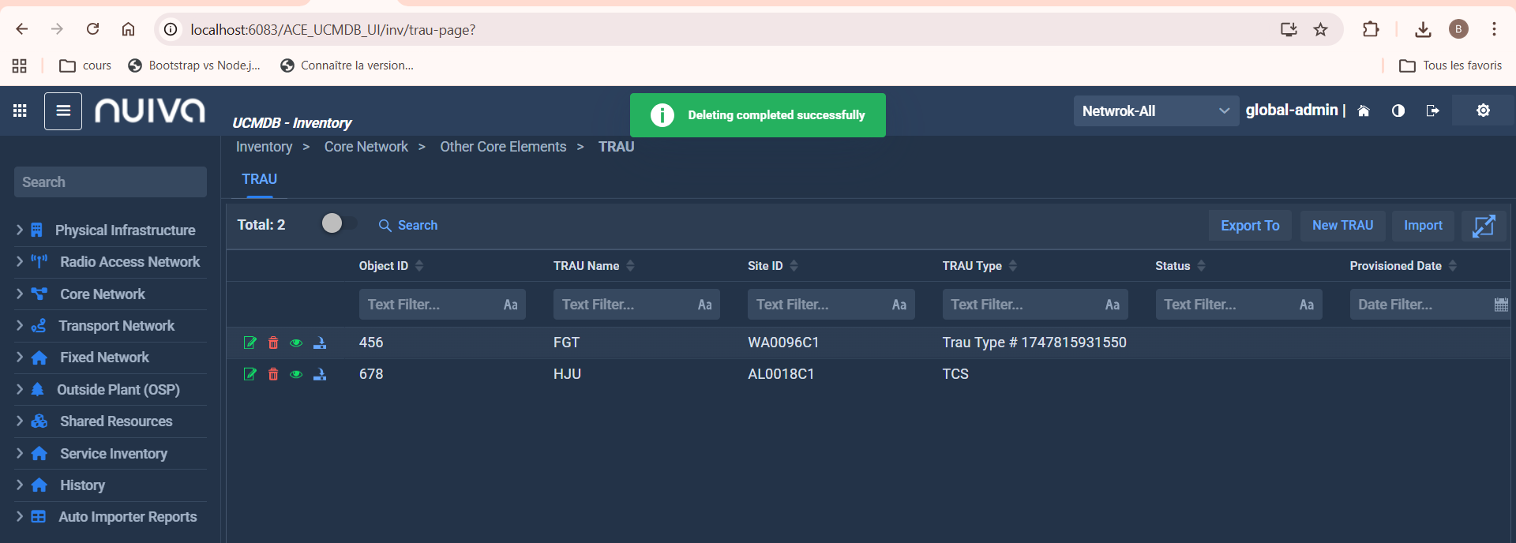View FGT row details with eye icon

(296, 343)
